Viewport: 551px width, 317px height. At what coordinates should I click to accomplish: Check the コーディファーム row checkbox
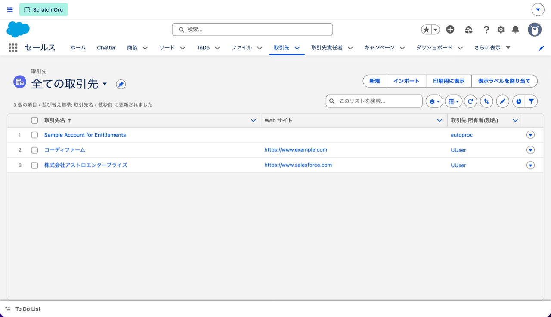(x=35, y=150)
